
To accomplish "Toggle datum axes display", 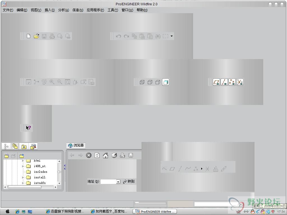I will (x=224, y=82).
